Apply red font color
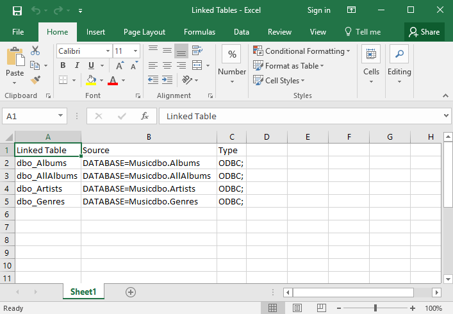Screen dimensions: 453x314 coord(113,80)
